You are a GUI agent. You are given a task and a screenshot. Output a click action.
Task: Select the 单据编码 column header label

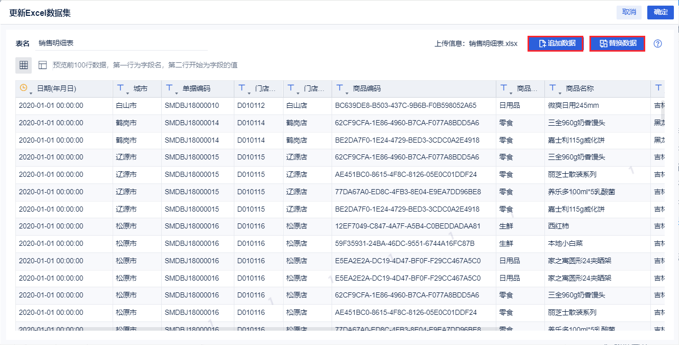click(x=196, y=88)
